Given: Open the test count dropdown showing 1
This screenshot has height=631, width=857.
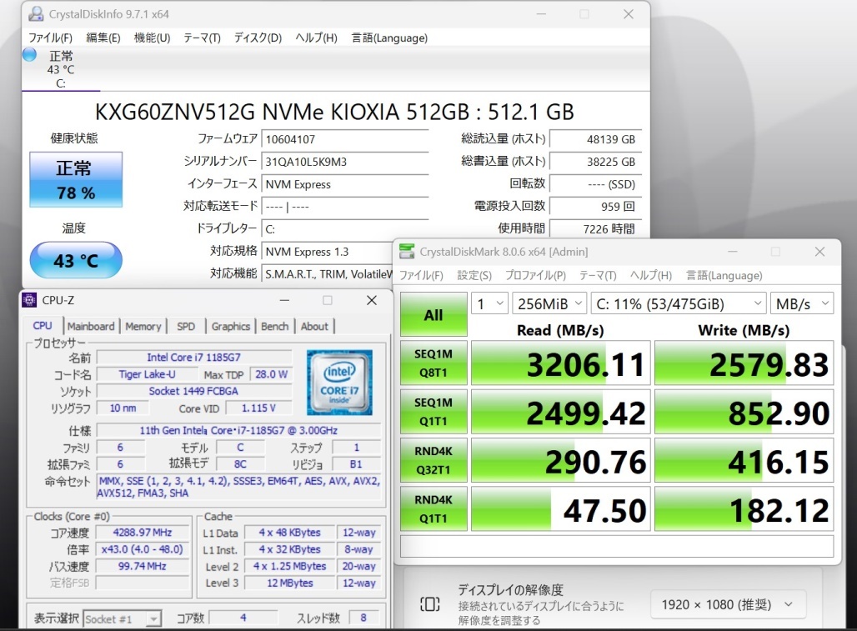Looking at the screenshot, I should (490, 303).
